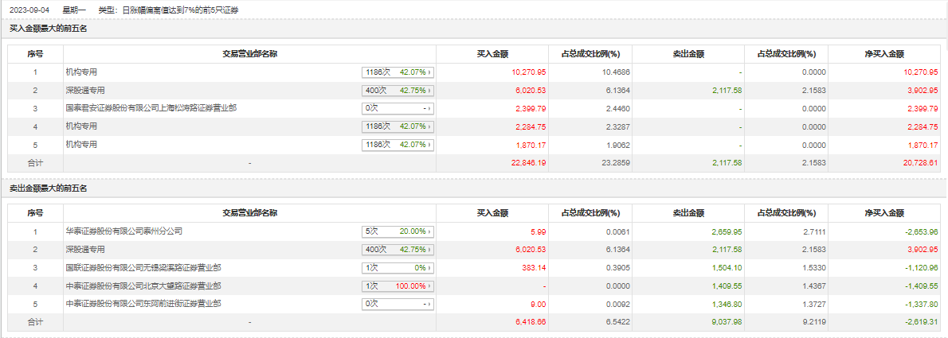
Task: Click 机构专用 in buy table row 1
Action: tap(81, 72)
